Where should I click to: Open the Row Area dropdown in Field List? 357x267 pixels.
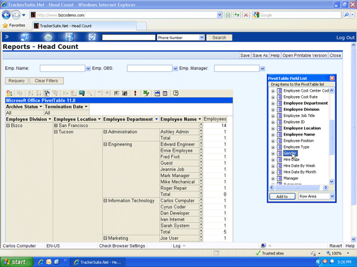click(332, 196)
